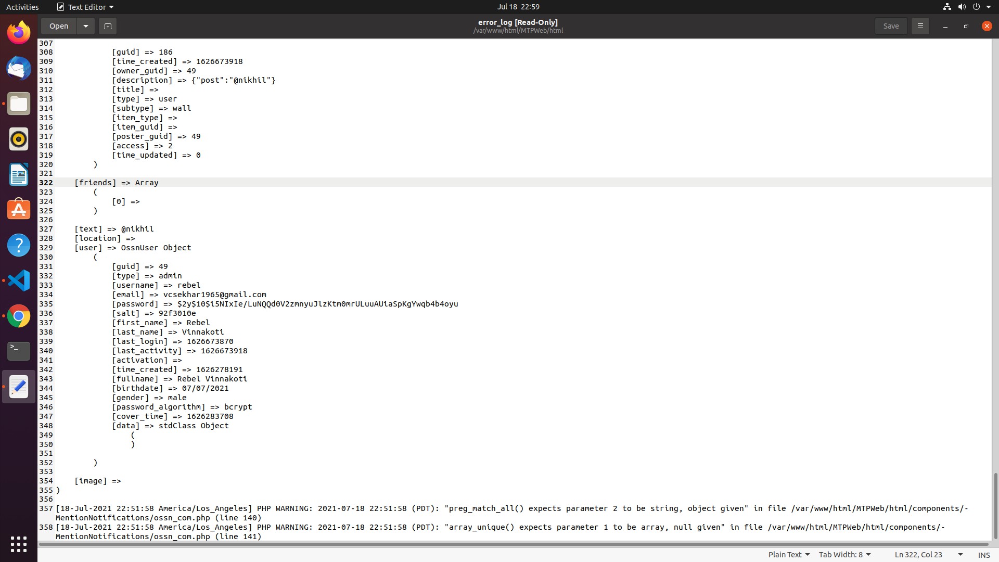Click the new document tab icon
The height and width of the screenshot is (562, 999).
[x=108, y=26]
